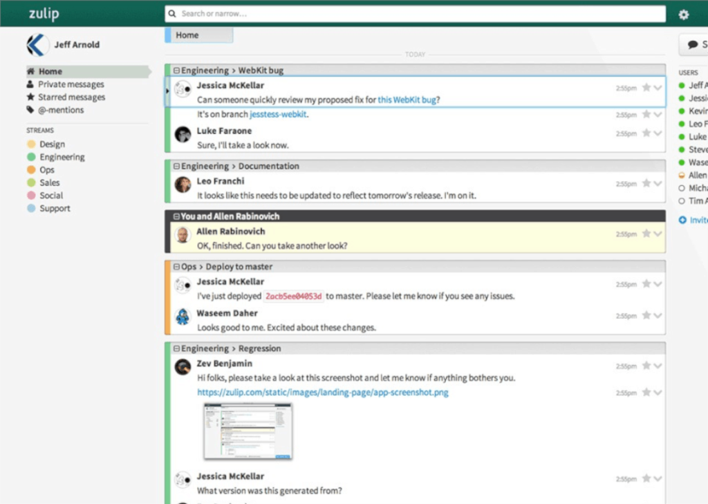This screenshot has height=504, width=708.
Task: Click the person icon beside Private messages
Action: [30, 84]
